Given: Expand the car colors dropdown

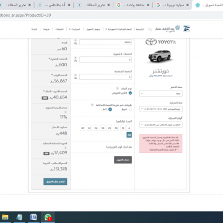Looking at the screenshot, I should (x=161, y=125).
